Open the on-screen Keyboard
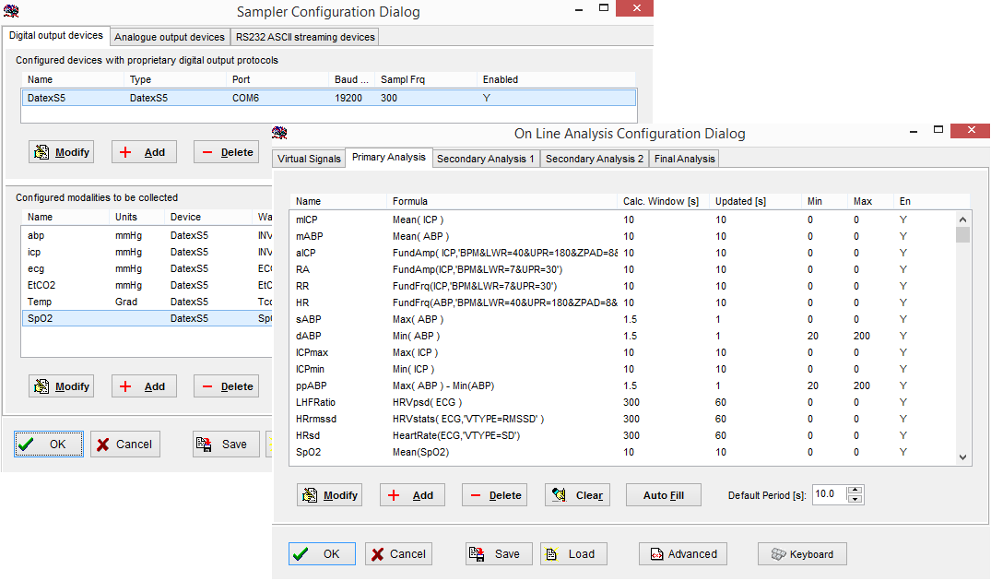 pos(802,554)
